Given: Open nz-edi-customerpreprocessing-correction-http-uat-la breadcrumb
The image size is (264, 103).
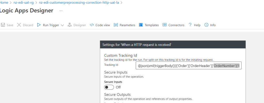Looking at the screenshot, I should pos(79,3).
